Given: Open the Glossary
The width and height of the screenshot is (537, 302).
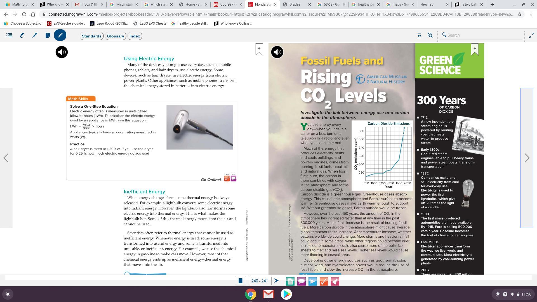Looking at the screenshot, I should (116, 36).
